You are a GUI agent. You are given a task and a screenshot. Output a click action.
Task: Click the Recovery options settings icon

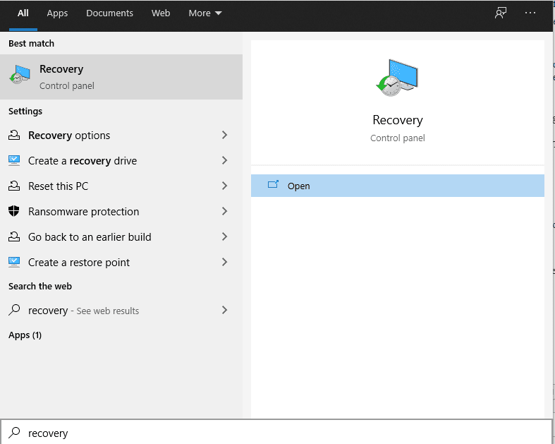[x=14, y=135]
